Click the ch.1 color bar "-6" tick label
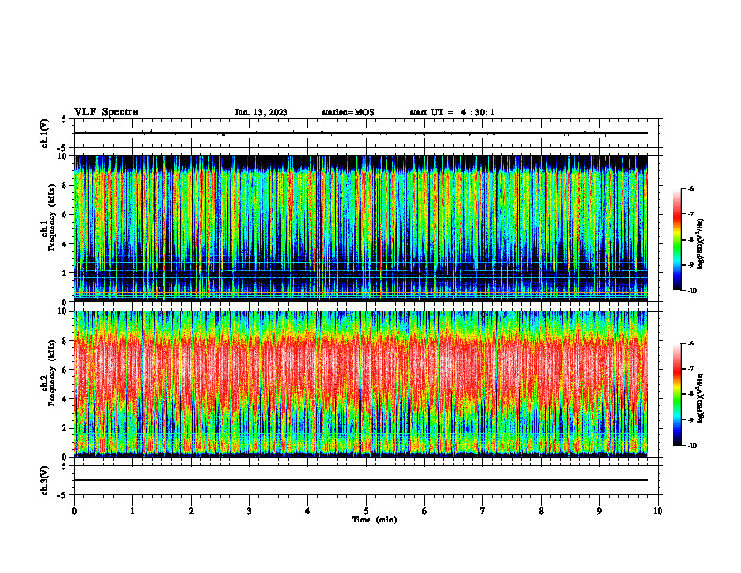 click(690, 189)
